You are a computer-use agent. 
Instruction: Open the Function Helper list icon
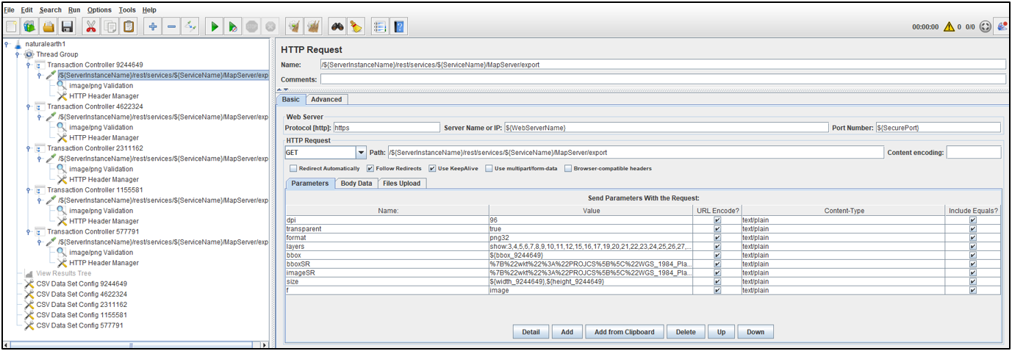coord(380,27)
